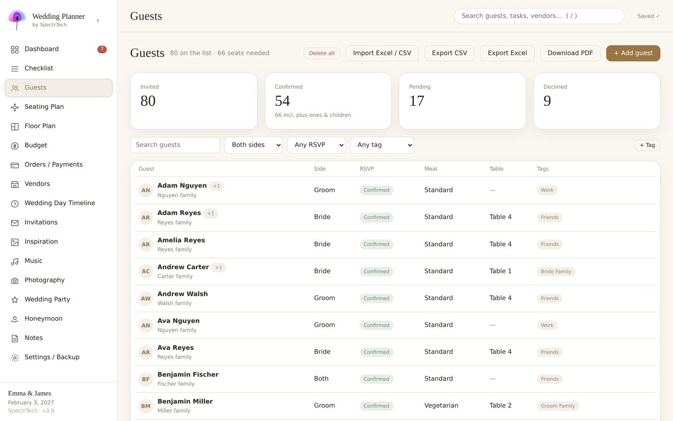This screenshot has height=421, width=673.
Task: Click the Guests people icon
Action: click(15, 88)
